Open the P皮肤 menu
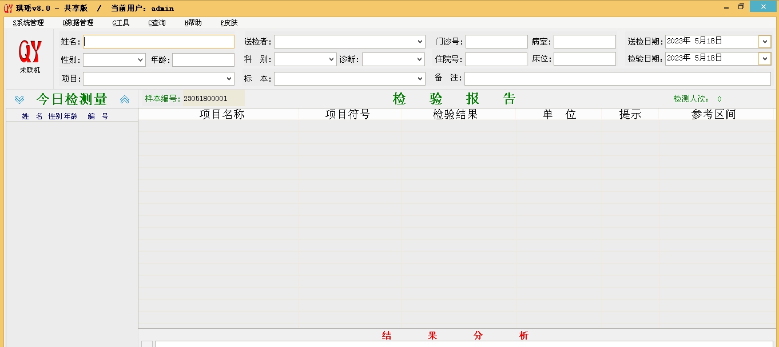Viewport: 779px width, 347px height. (229, 23)
